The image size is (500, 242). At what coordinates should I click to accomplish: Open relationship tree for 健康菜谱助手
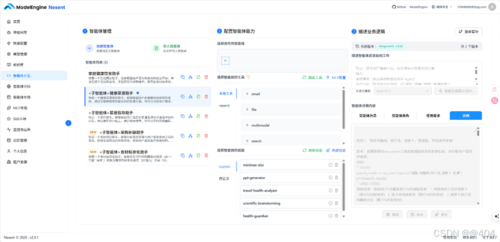coord(190,97)
